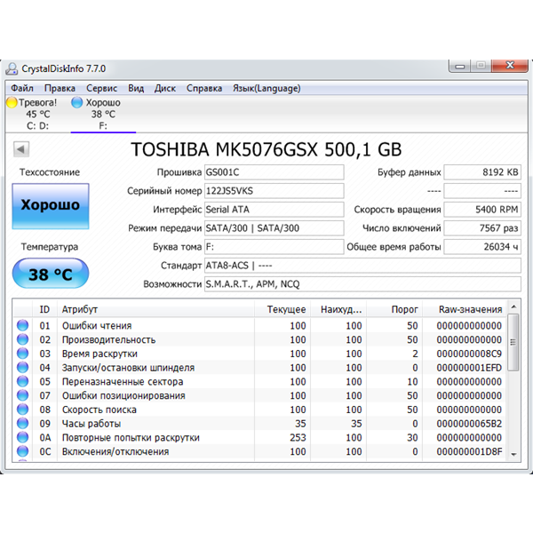Sort by the Атрибут column header
Viewport: 533px width, 533px height.
click(x=155, y=309)
